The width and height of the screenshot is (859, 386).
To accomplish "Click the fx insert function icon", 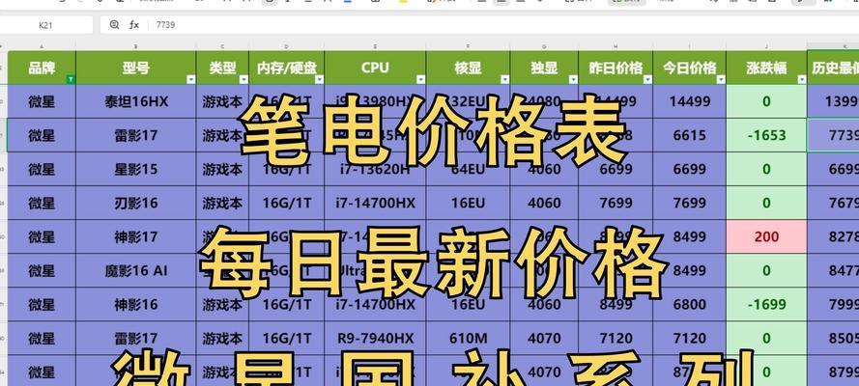I will [134, 24].
